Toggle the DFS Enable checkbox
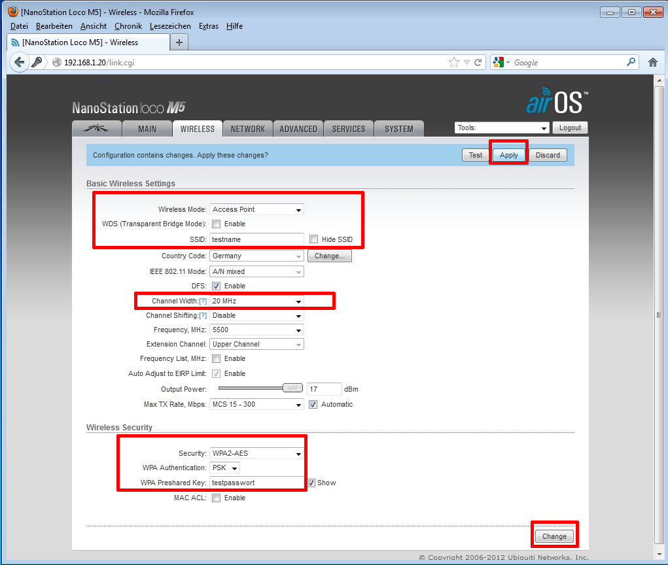 [x=217, y=286]
